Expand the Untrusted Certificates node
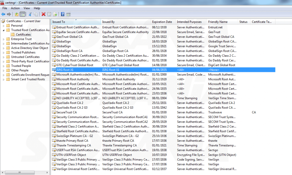Viewport: 292px width, 175px height. click(3, 57)
